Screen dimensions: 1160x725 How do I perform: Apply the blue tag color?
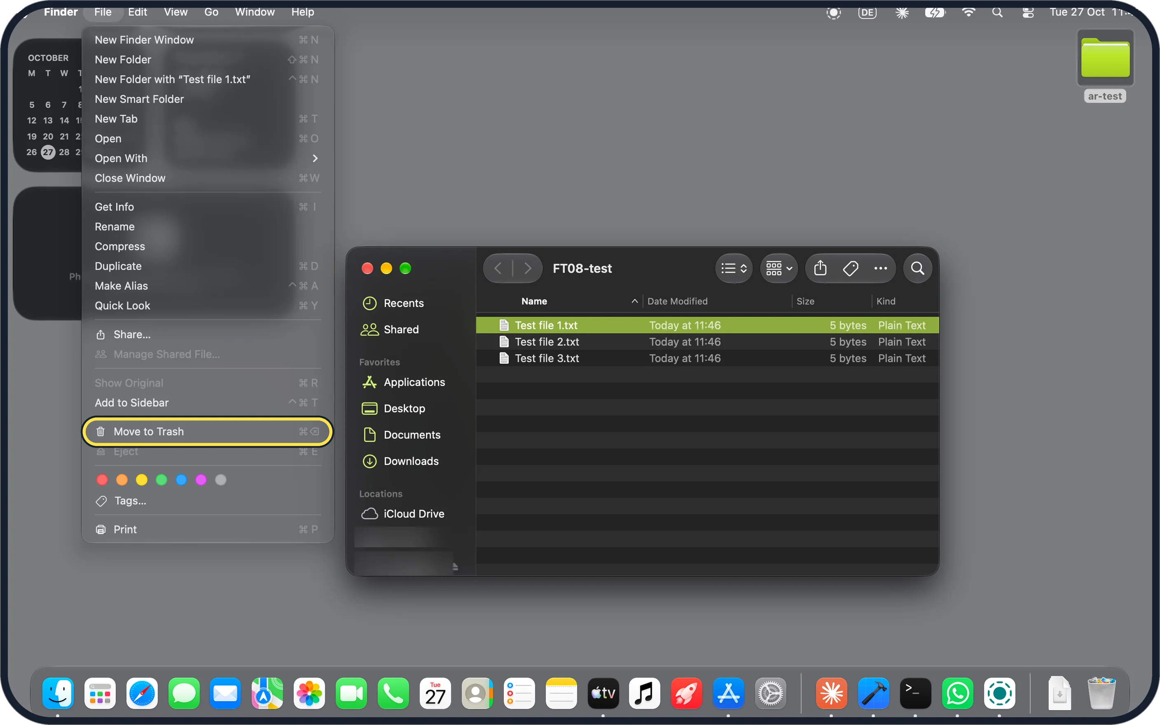click(181, 479)
